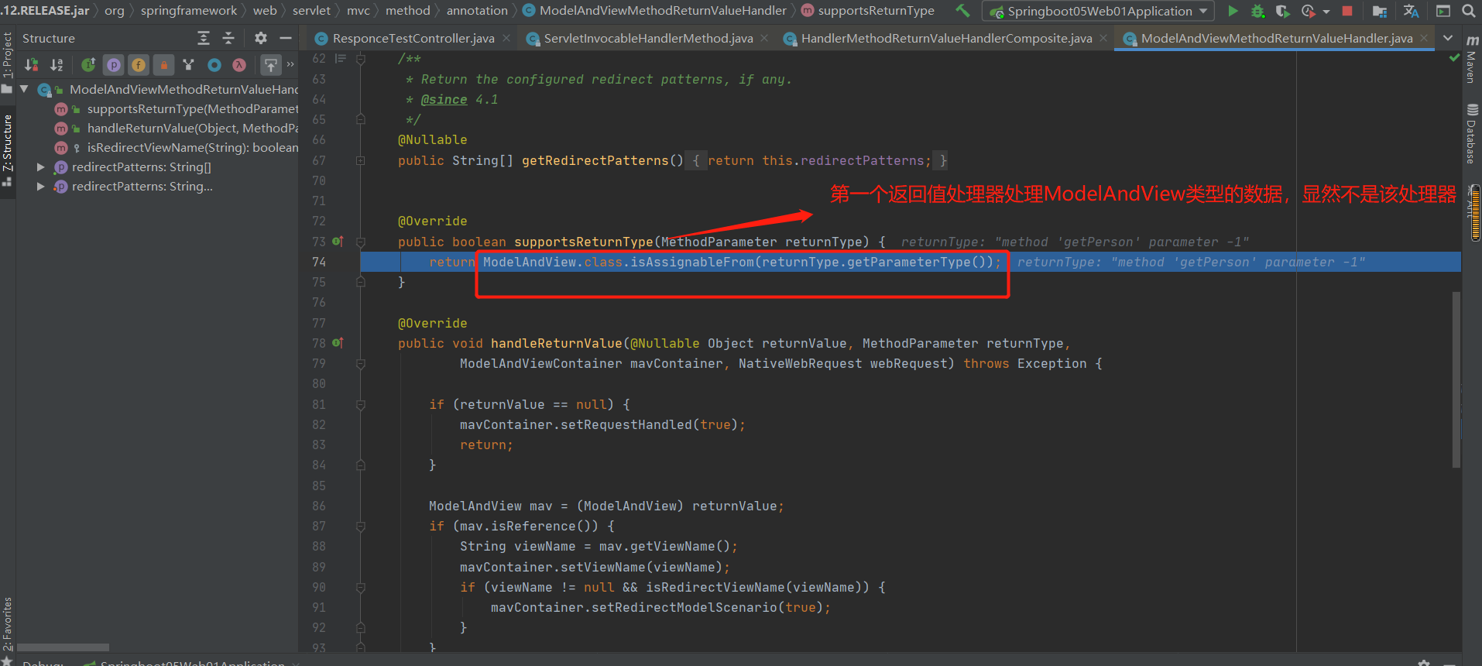The height and width of the screenshot is (666, 1482).
Task: Close ModelAndViewMethodReturnValueHandler.java tab
Action: pos(1424,38)
